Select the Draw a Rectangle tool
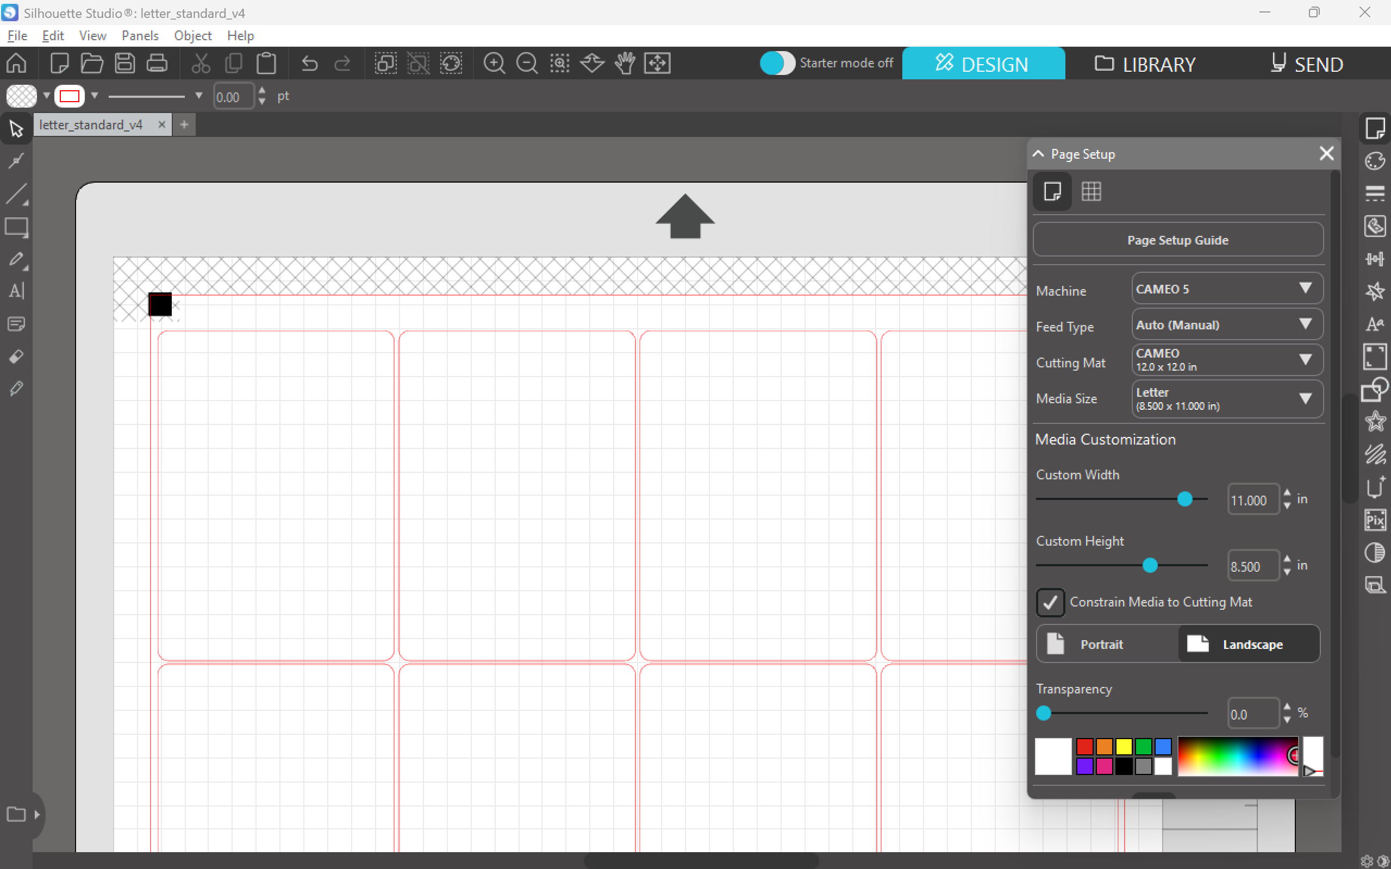The image size is (1391, 869). tap(16, 227)
